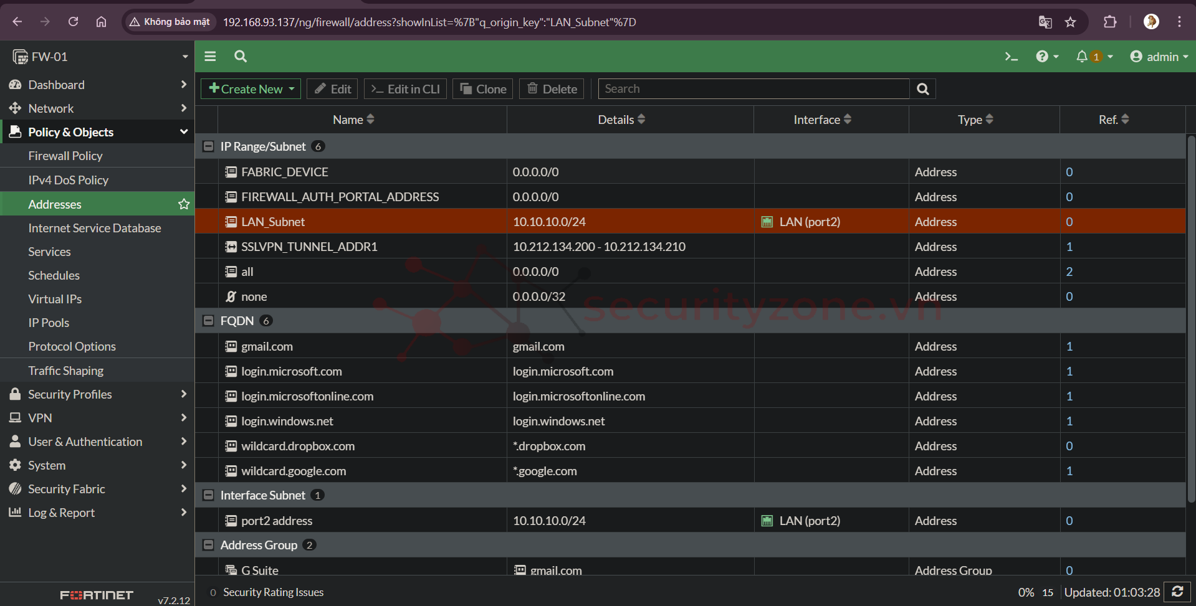Submit search with the magnifier button
The width and height of the screenshot is (1196, 606).
[922, 89]
